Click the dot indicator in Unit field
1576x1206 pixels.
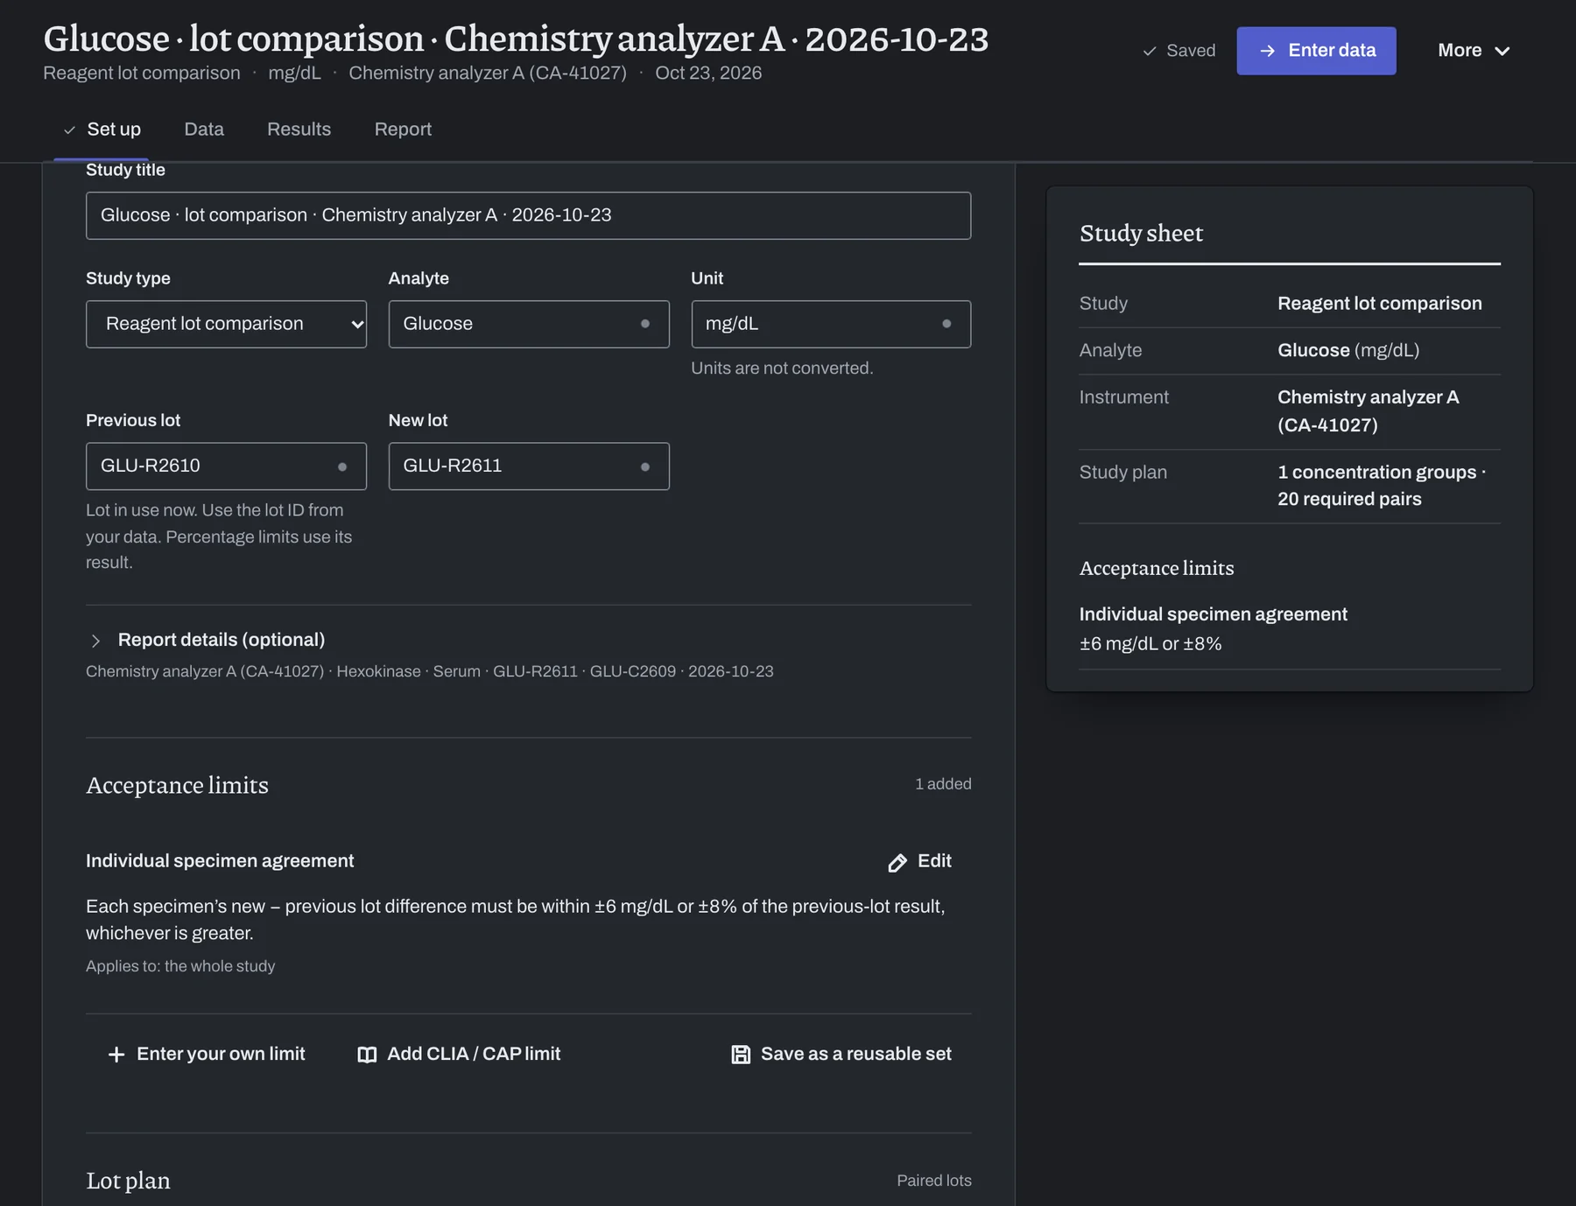tap(946, 324)
